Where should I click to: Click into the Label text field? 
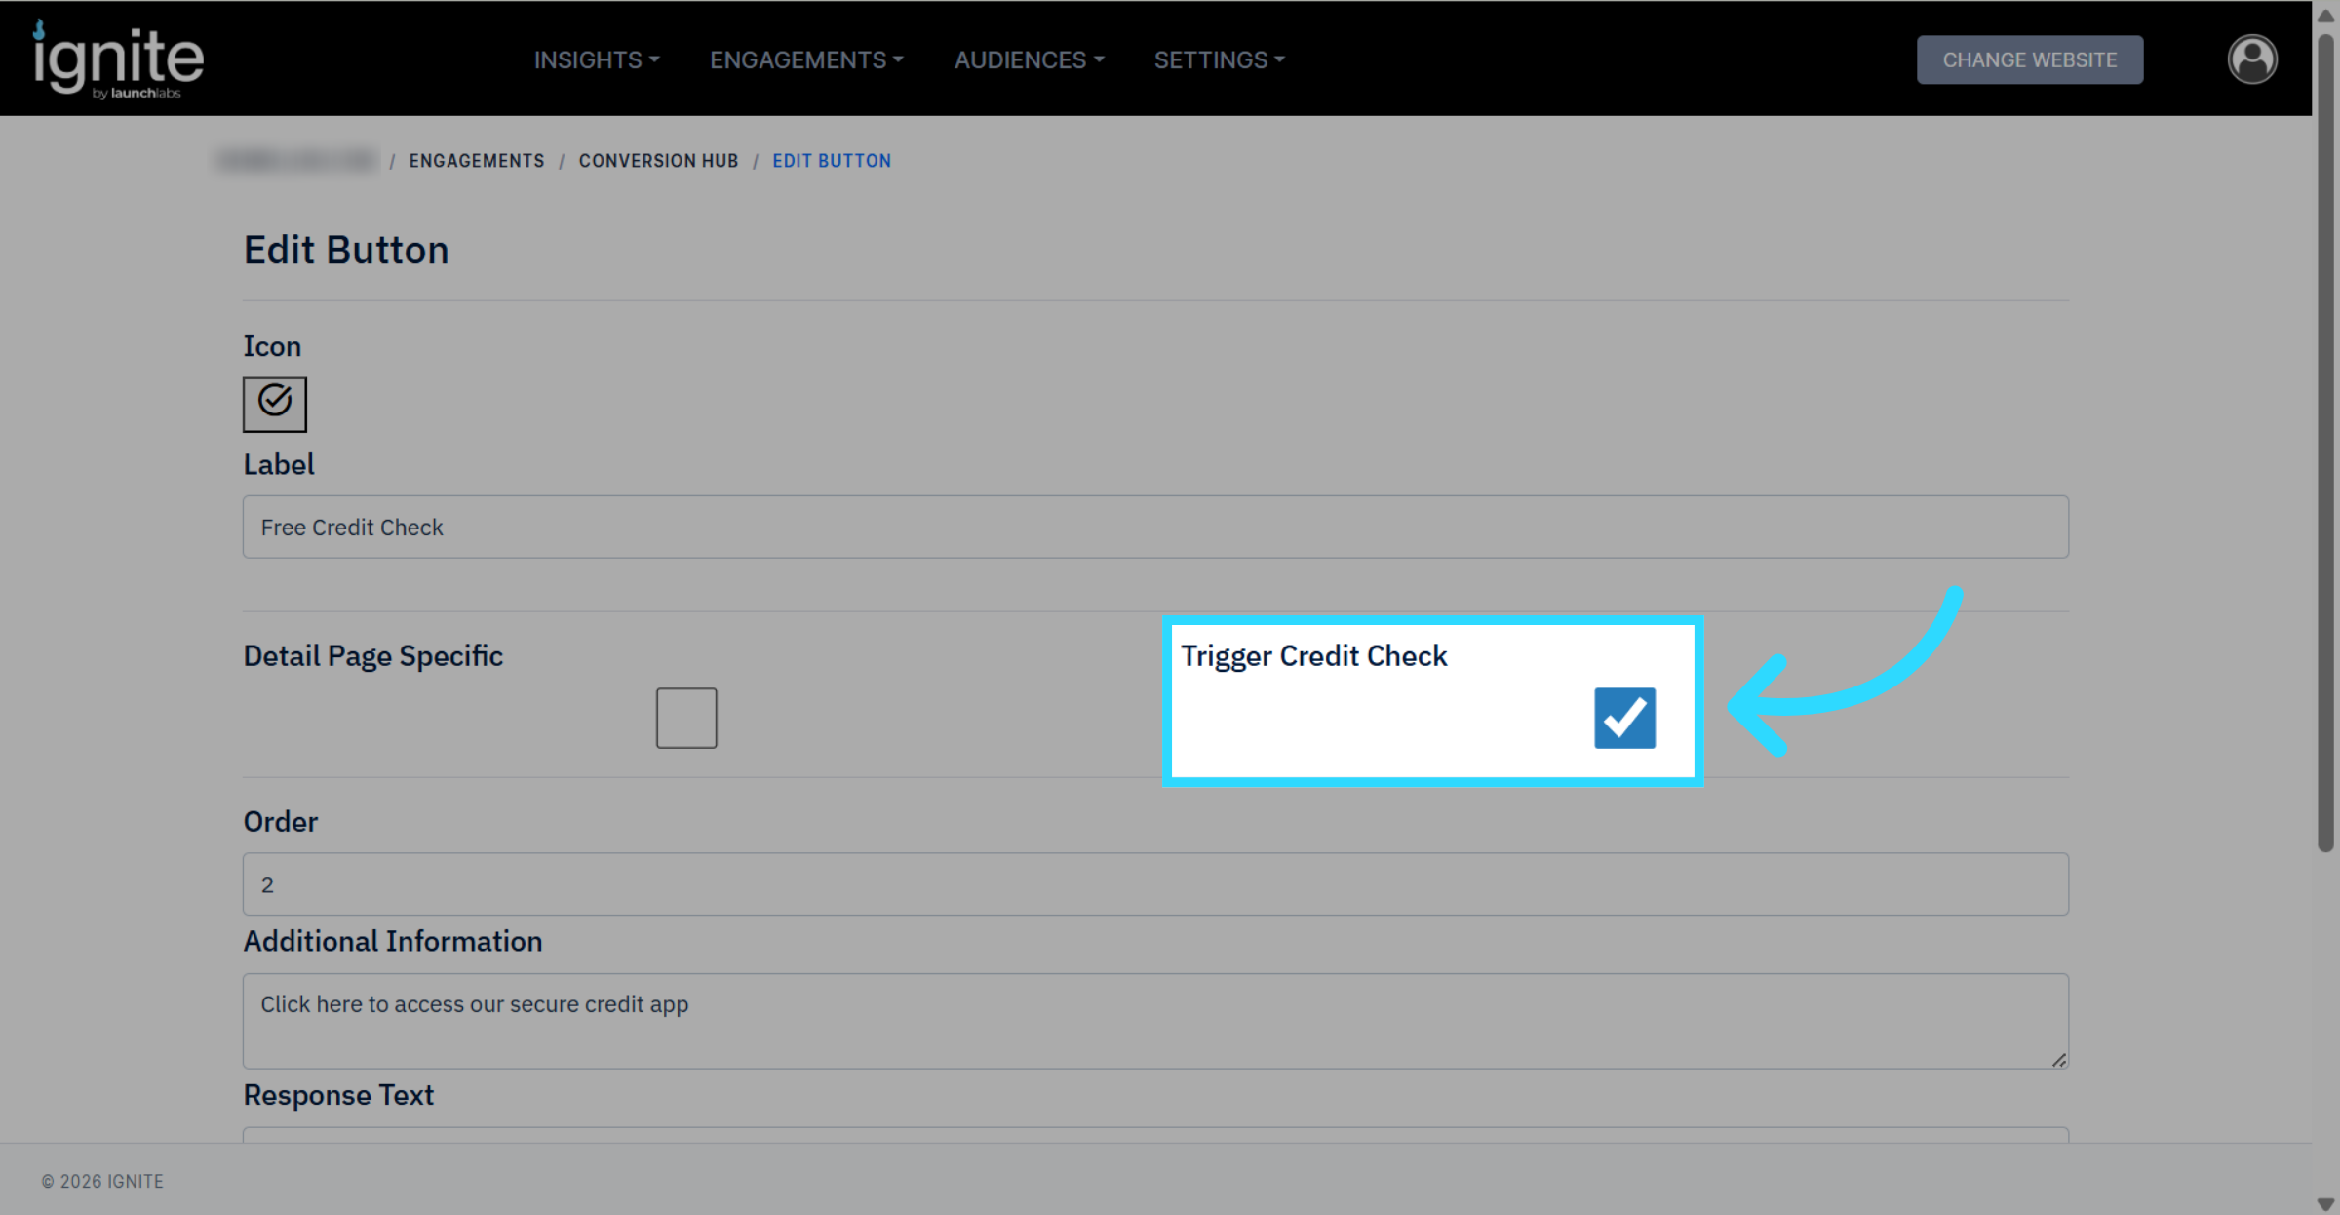tap(1154, 527)
